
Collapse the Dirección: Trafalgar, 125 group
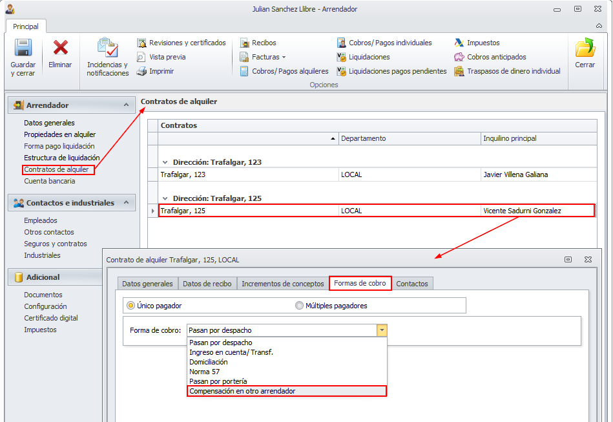[x=165, y=198]
